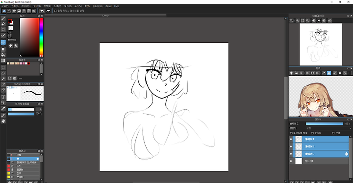Image resolution: width=353 pixels, height=183 pixels.
Task: Click the canvas document tab above canvas
Action: (x=105, y=16)
